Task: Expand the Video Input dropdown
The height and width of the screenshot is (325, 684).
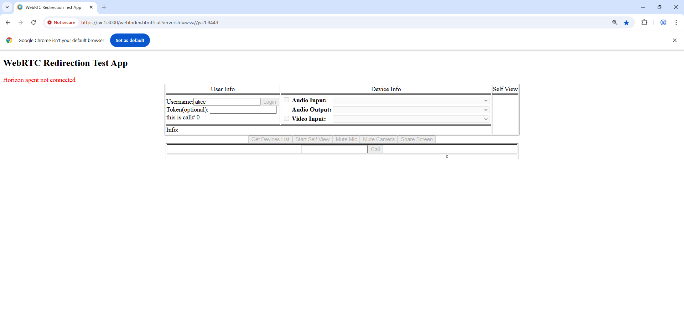Action: click(410, 119)
